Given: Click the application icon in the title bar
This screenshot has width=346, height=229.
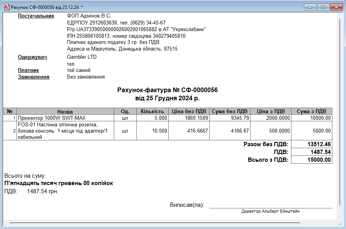Looking at the screenshot, I should pyautogui.click(x=6, y=7).
